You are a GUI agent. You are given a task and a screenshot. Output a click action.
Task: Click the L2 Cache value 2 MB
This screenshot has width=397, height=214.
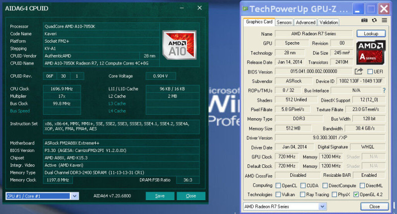[x=172, y=96]
